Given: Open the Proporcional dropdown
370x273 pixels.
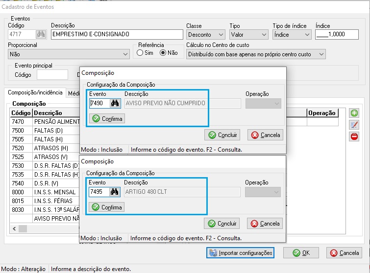Looking at the screenshot, I should point(69,54).
